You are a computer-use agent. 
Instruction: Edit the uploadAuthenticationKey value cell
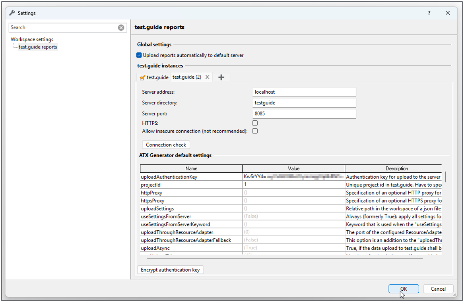293,177
